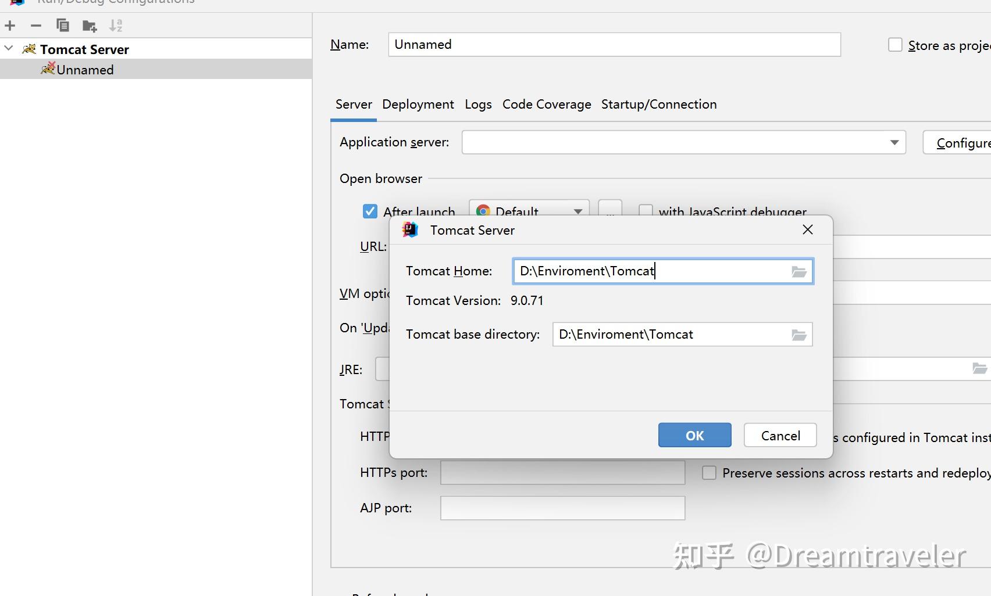Sort configurations alphabetically with the sort icon
991x596 pixels.
coord(116,26)
